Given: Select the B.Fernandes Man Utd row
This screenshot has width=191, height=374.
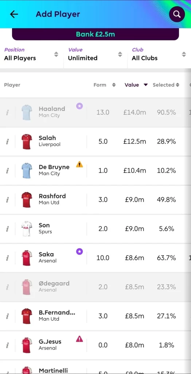Looking at the screenshot, I should coord(95,316).
